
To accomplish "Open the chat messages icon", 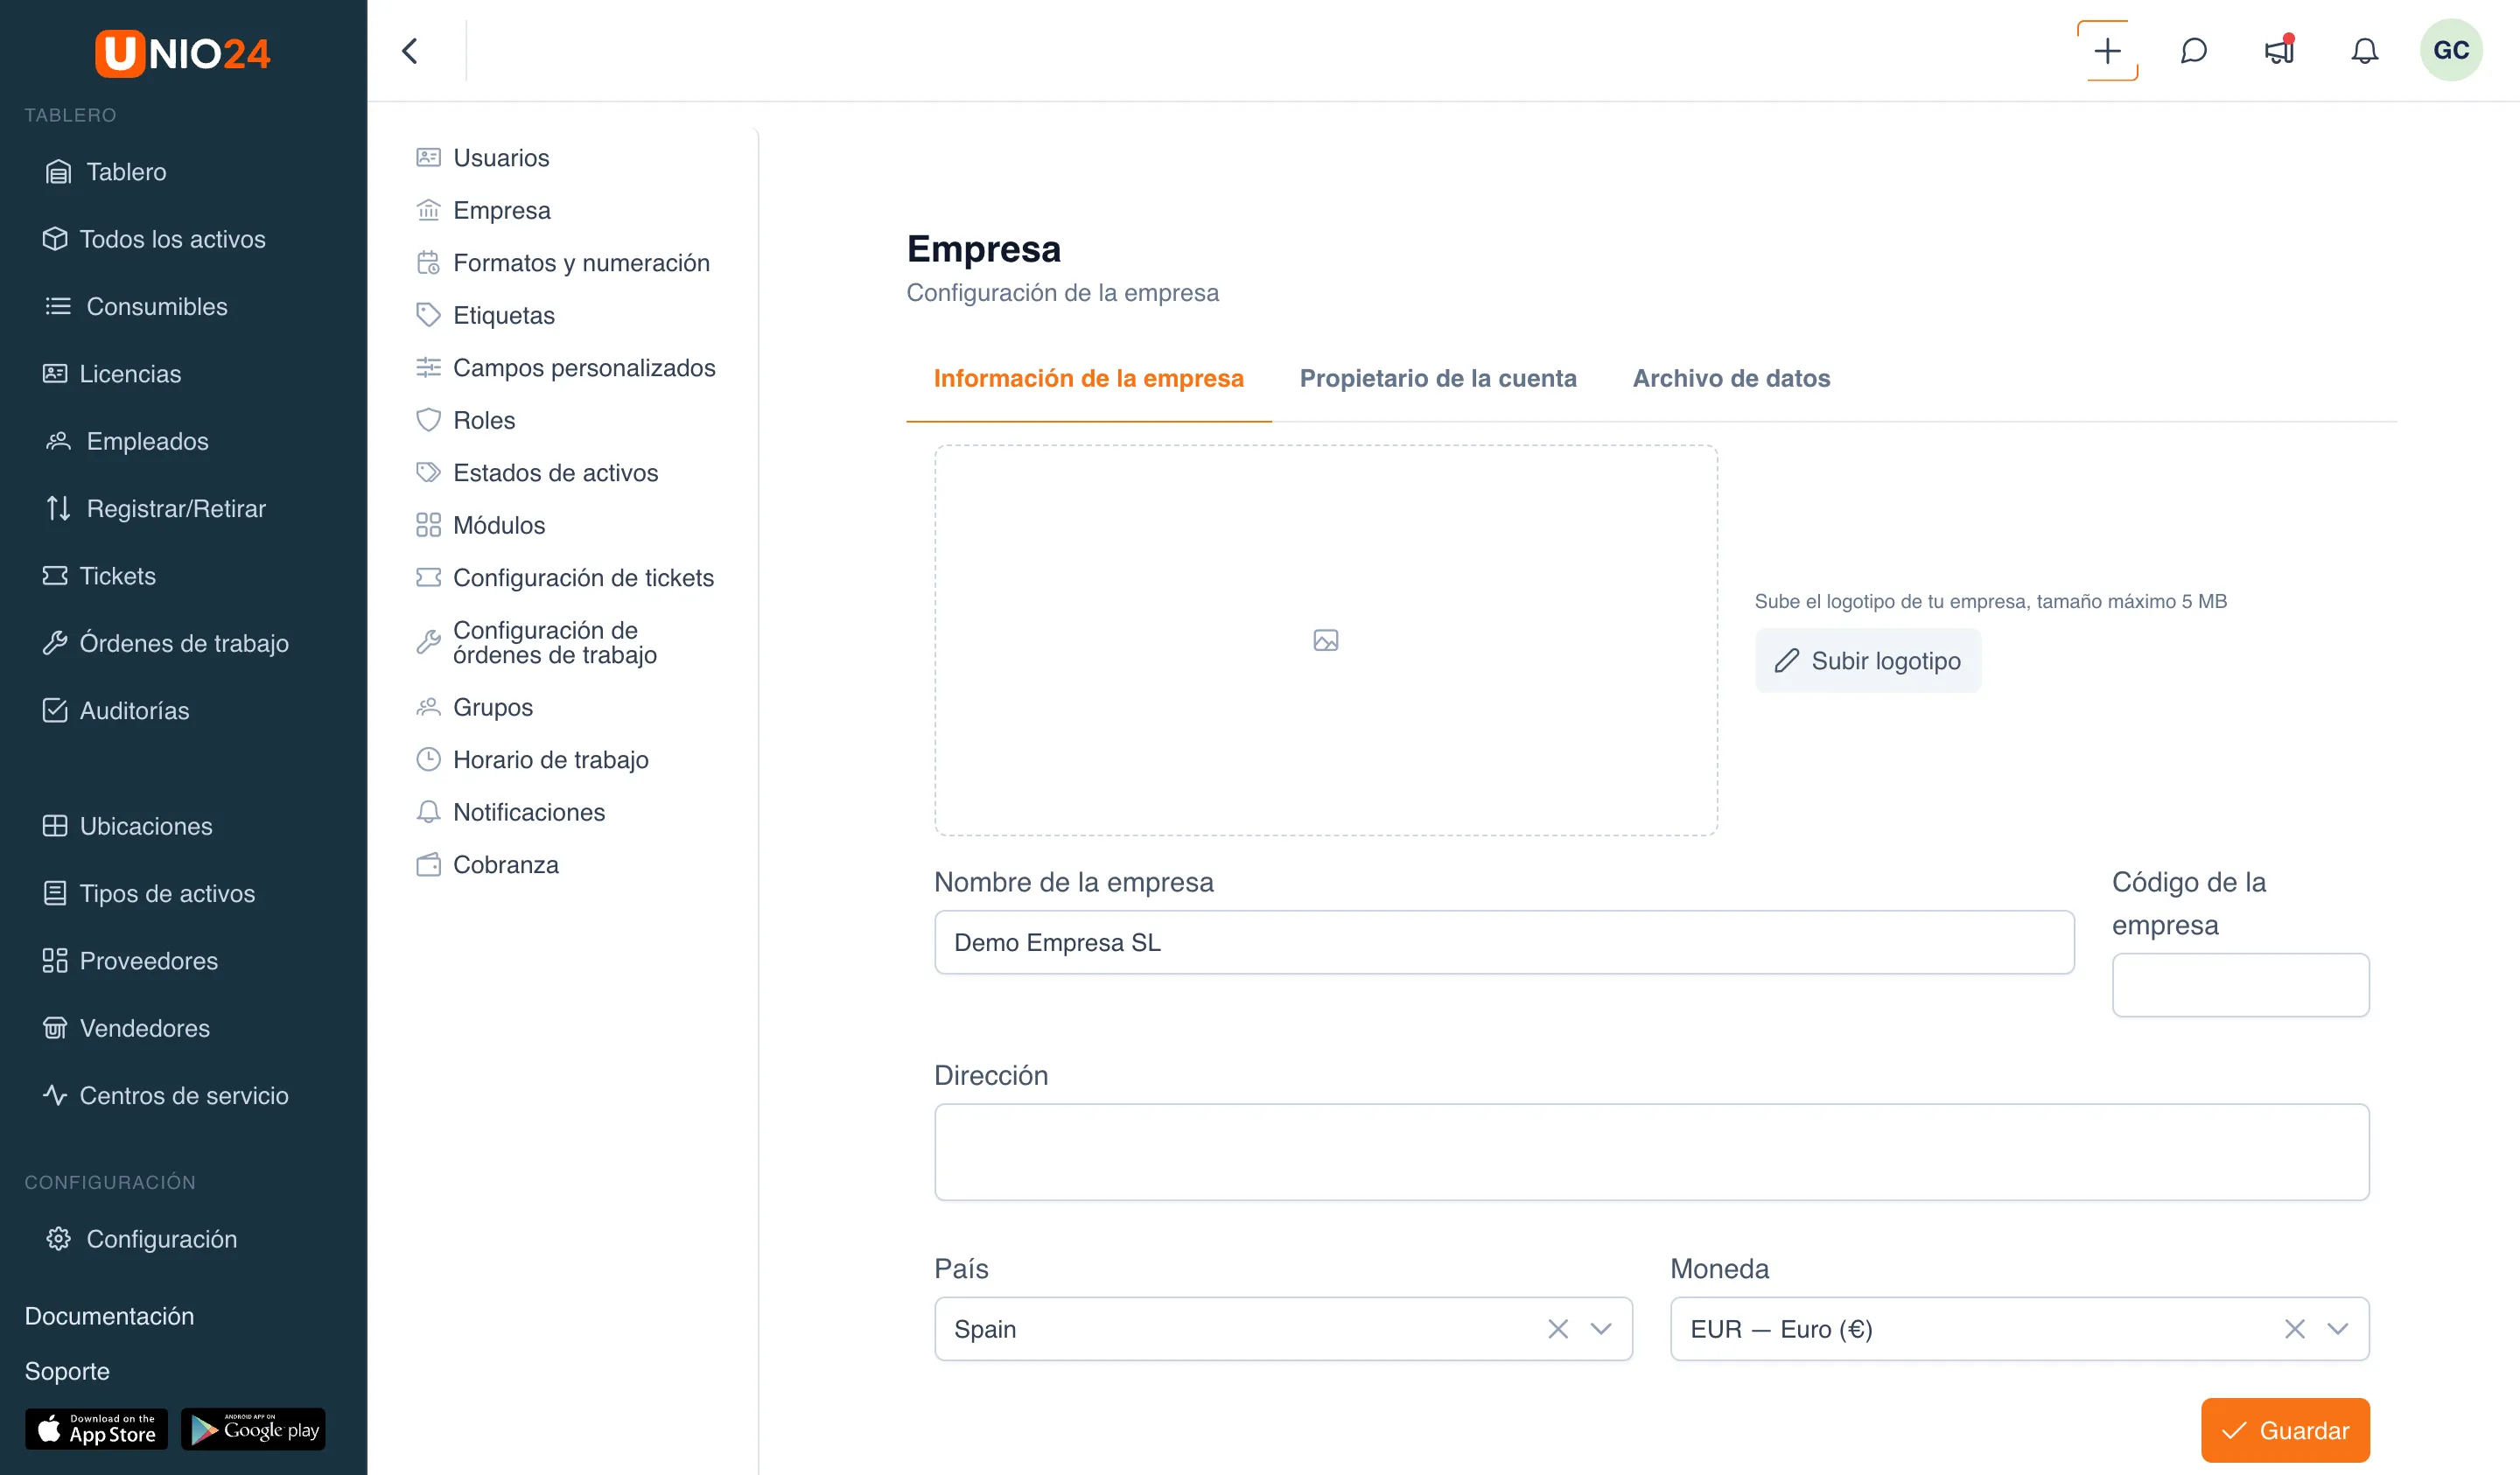I will (2193, 51).
